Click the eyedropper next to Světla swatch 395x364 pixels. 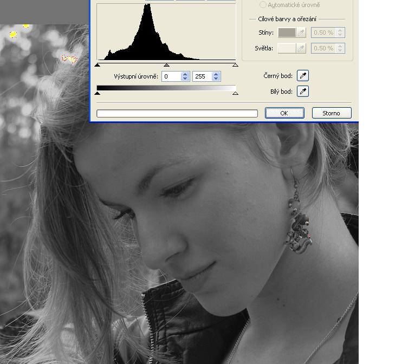pyautogui.click(x=301, y=48)
